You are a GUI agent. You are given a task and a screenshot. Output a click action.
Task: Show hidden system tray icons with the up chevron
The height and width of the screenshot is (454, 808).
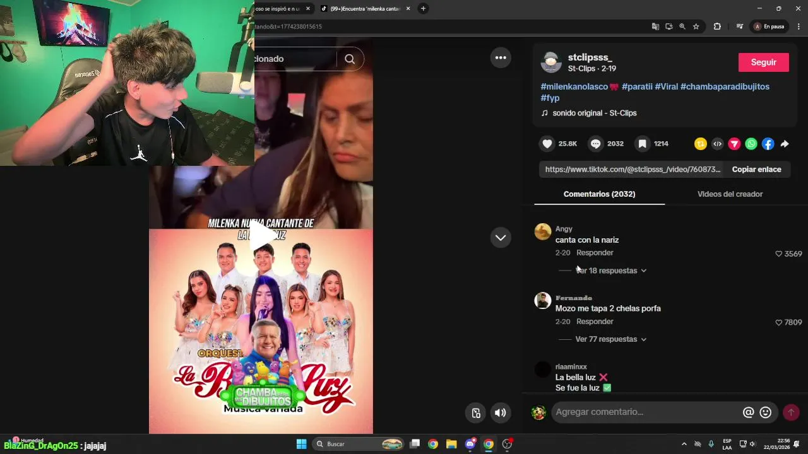pos(684,444)
